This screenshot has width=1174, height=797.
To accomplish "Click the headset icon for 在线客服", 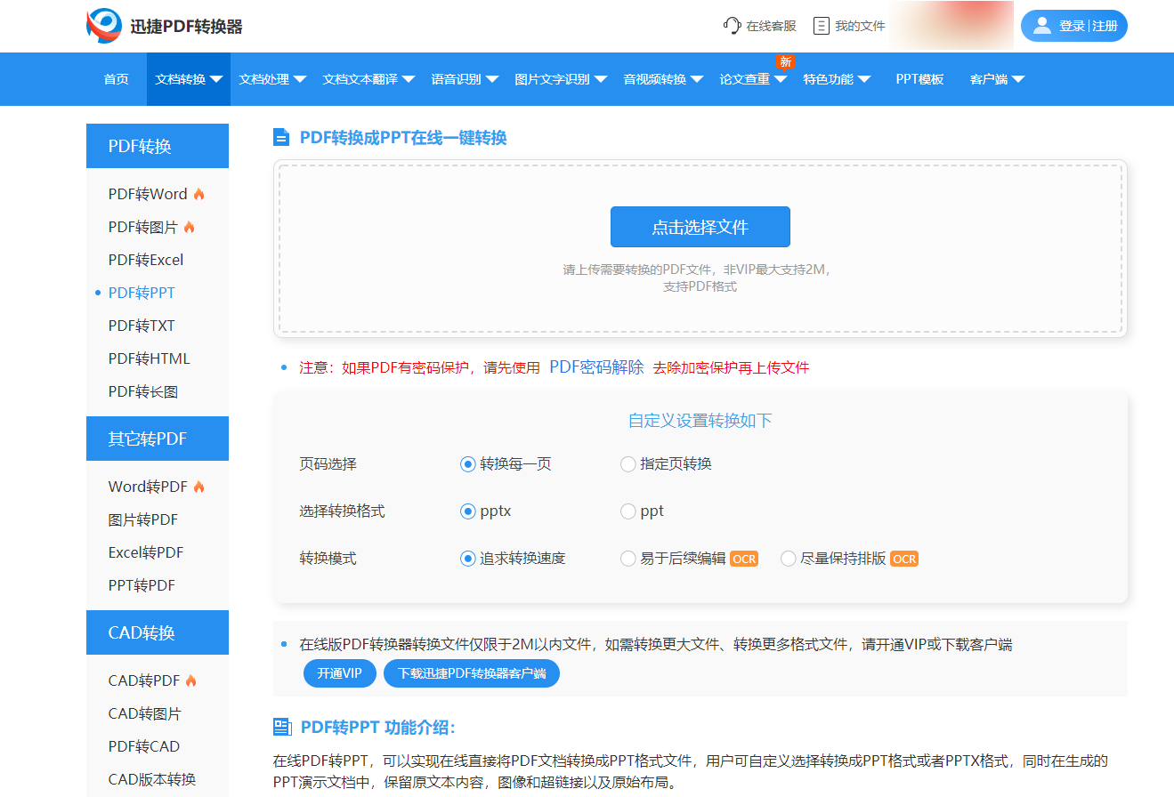I will click(733, 26).
